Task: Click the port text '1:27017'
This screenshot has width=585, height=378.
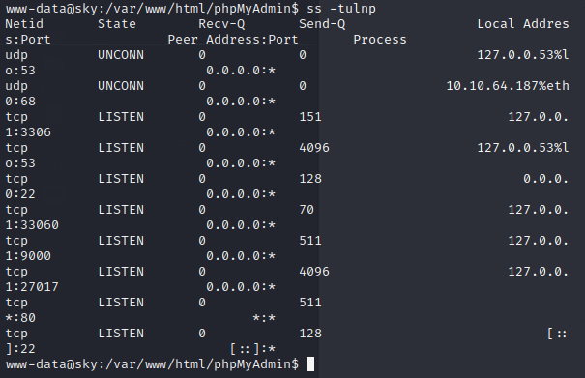Action: [x=32, y=287]
